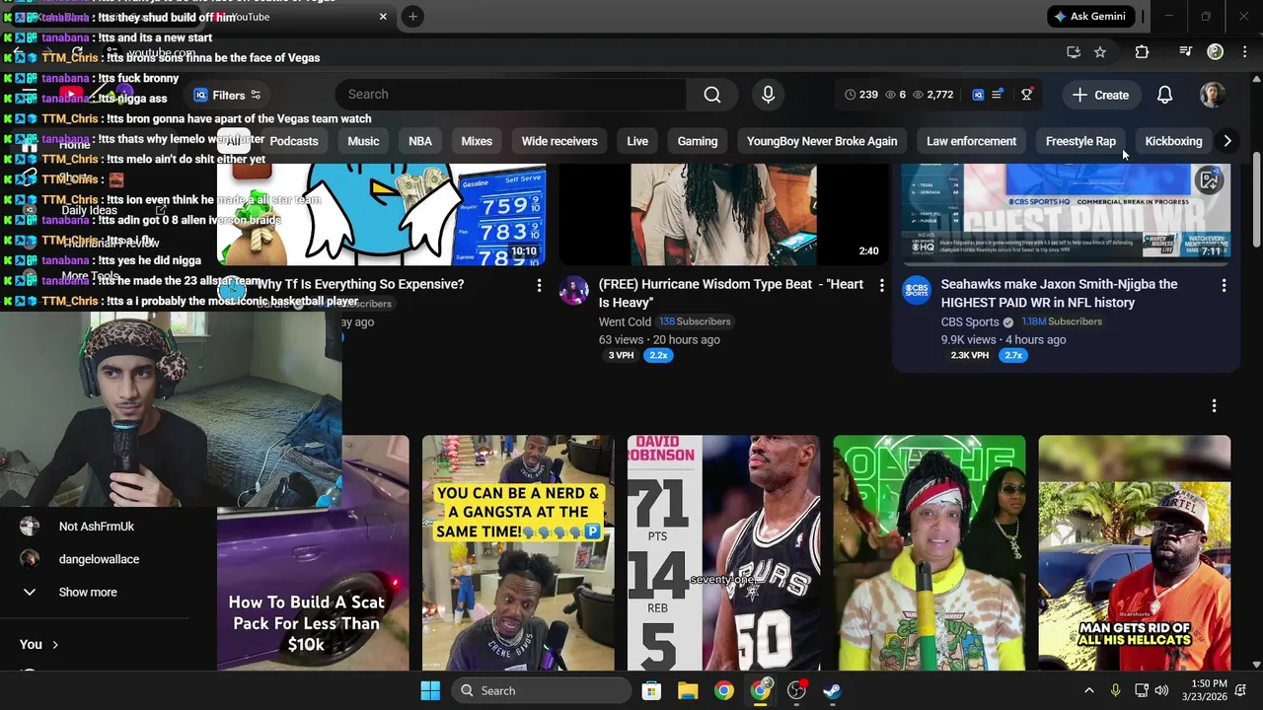
Task: Click the vidIQ trophy icon
Action: pos(1026,95)
